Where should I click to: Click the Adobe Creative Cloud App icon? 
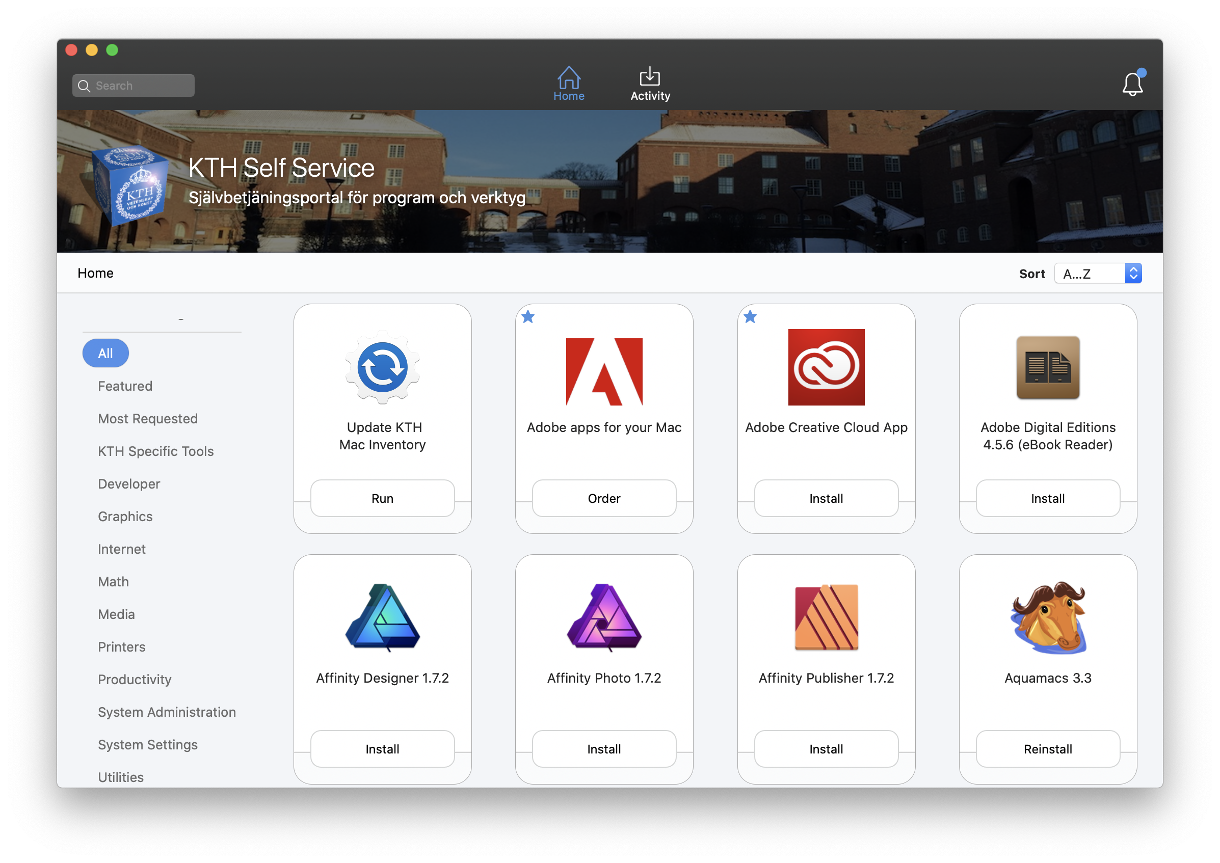pyautogui.click(x=826, y=368)
